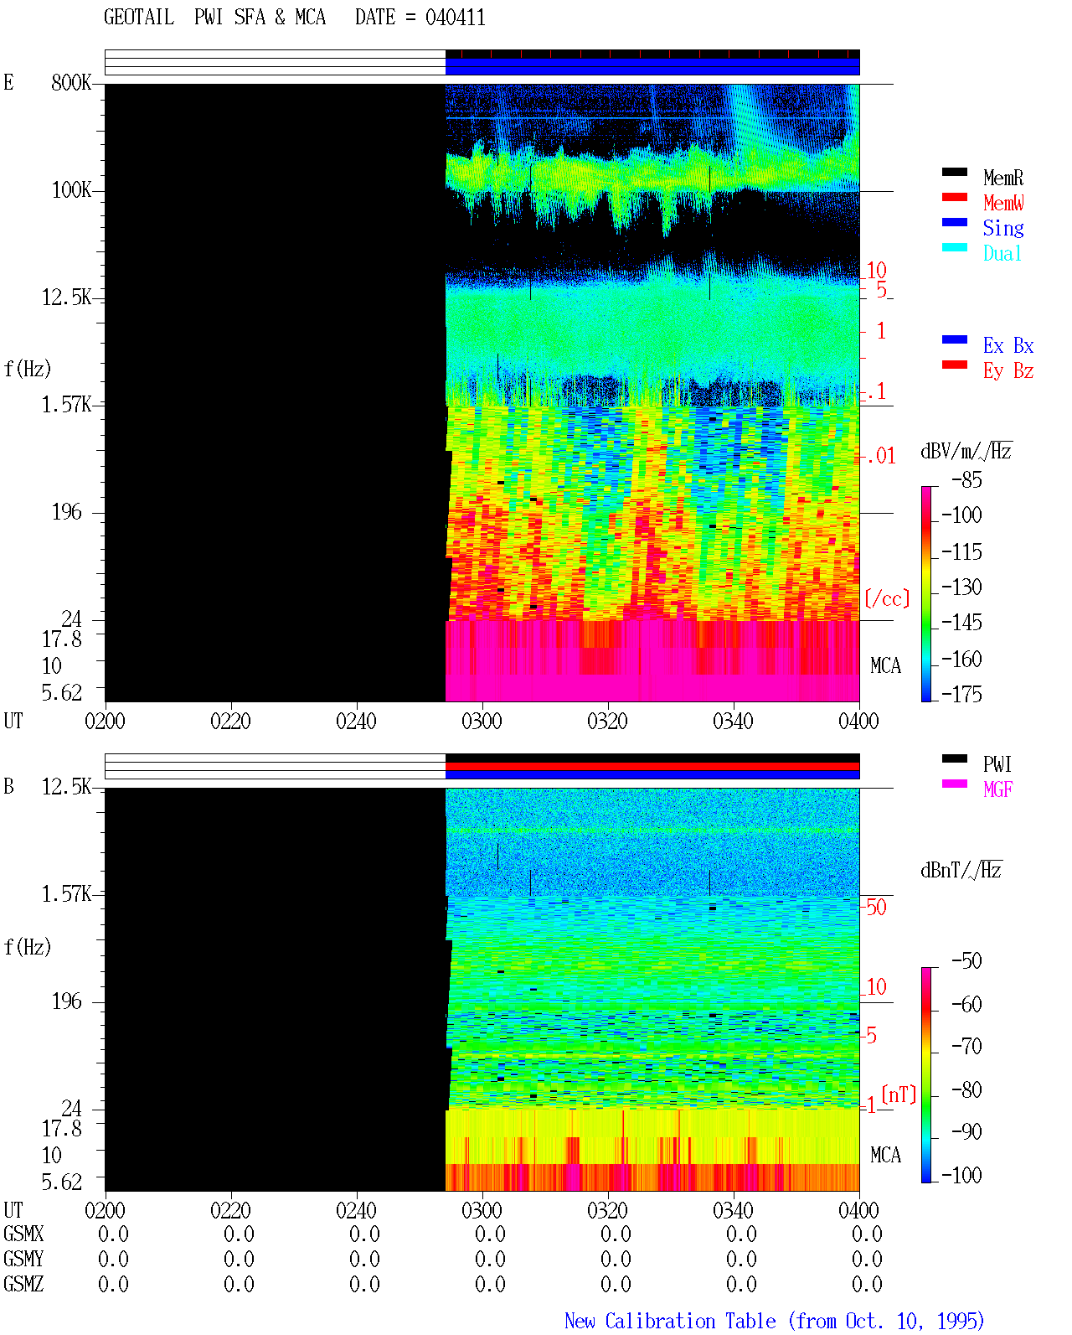
Task: Click the red status bar above B spectrogram
Action: [652, 766]
